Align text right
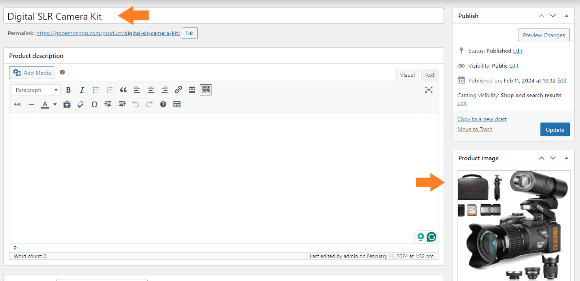580x281 pixels. [165, 90]
